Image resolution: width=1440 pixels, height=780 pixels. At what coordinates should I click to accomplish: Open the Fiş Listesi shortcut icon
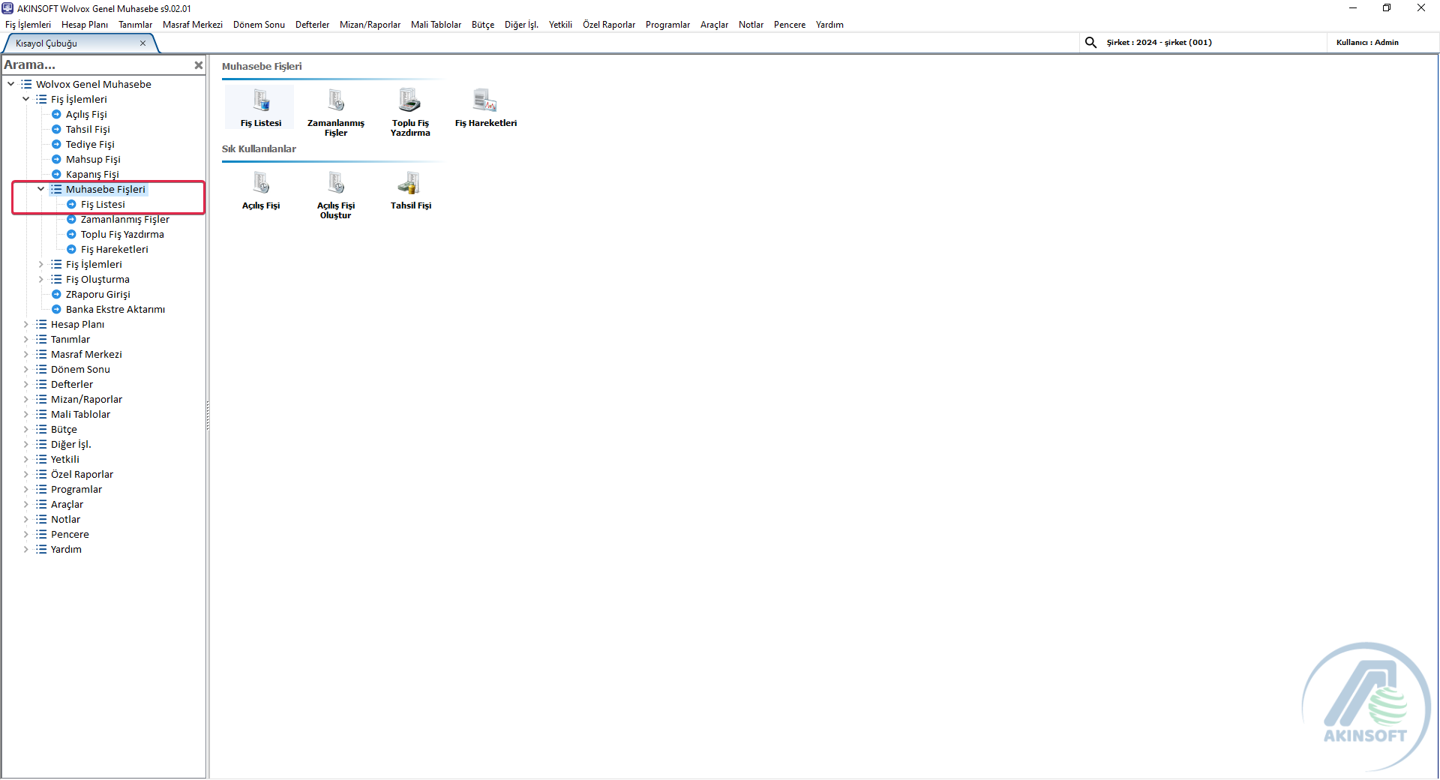click(x=261, y=107)
